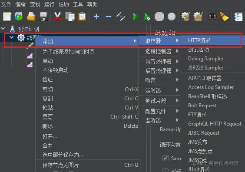Click the Toggle enable/disable icon

pos(121,17)
